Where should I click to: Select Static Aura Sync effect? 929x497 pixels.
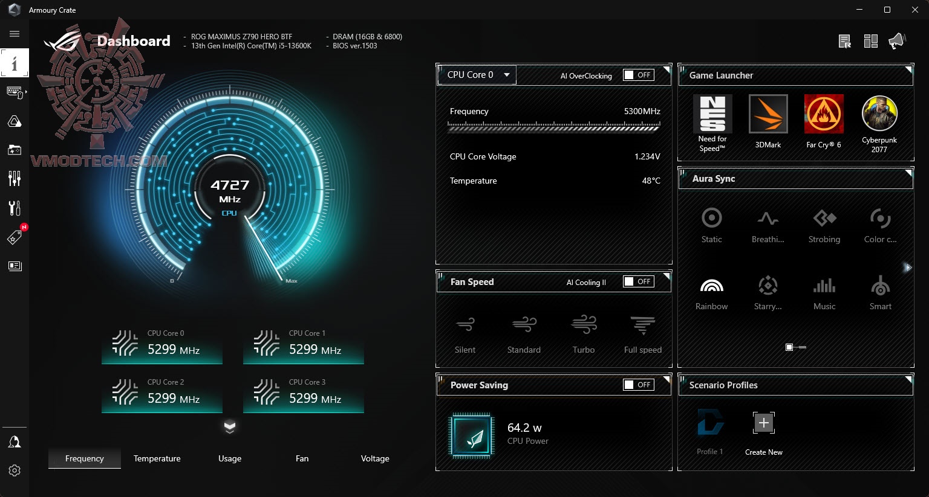(712, 226)
